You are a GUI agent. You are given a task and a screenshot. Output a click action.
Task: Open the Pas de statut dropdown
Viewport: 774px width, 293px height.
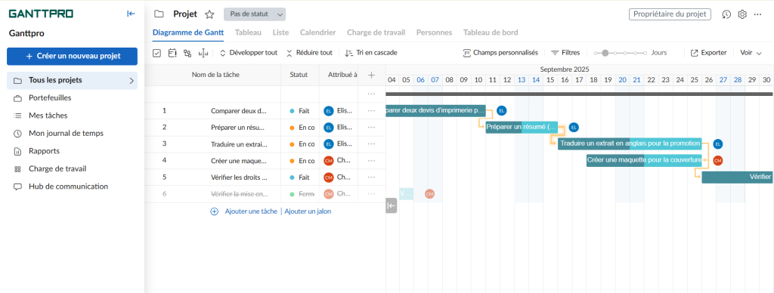[255, 14]
